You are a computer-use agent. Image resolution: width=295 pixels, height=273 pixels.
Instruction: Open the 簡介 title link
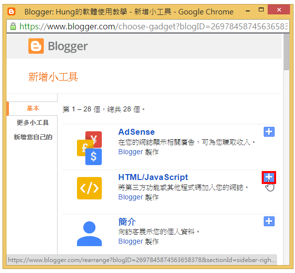(127, 222)
